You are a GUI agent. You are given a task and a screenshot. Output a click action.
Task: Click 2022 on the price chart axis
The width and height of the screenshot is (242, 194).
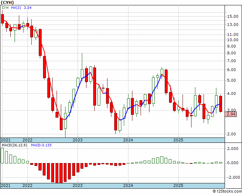pyautogui.click(x=27, y=140)
